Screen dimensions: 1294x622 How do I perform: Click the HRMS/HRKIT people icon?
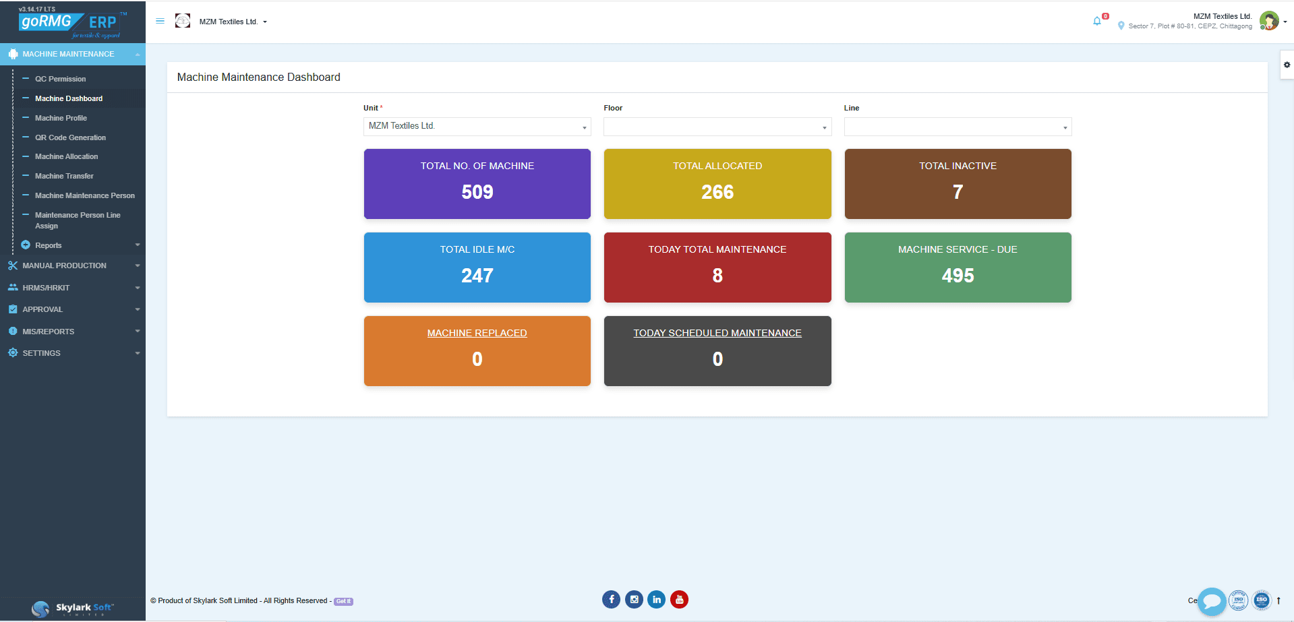(x=13, y=287)
